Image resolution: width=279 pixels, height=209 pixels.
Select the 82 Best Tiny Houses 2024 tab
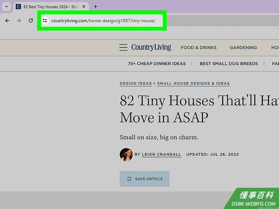(x=51, y=7)
